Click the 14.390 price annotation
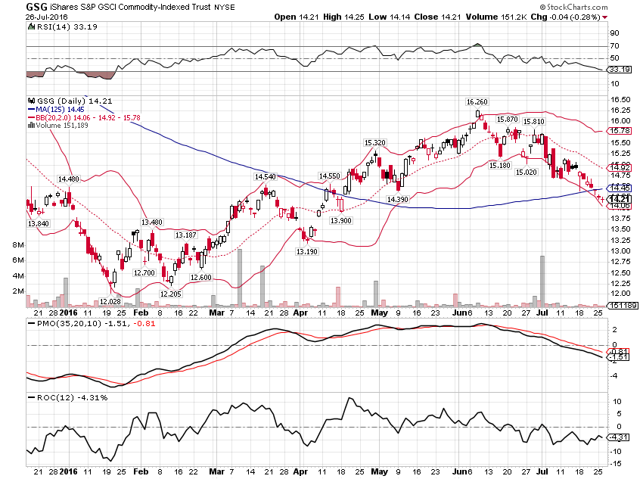The width and height of the screenshot is (643, 479). click(397, 199)
